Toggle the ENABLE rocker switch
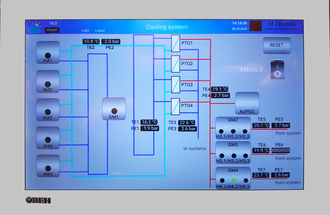 point(277,69)
